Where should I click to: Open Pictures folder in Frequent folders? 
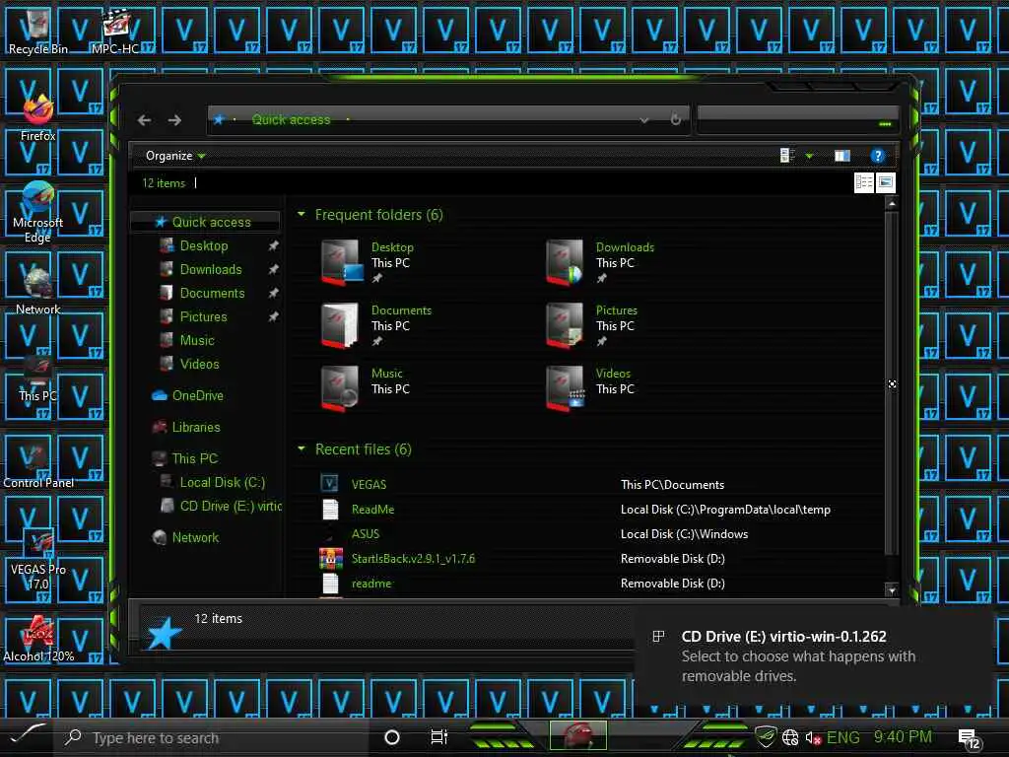(592, 325)
